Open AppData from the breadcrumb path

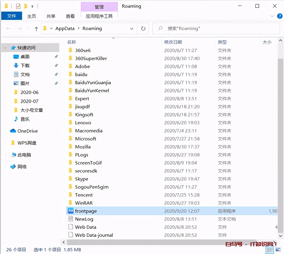65,28
